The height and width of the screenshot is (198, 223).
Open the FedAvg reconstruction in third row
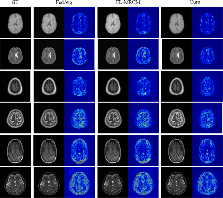49,86
